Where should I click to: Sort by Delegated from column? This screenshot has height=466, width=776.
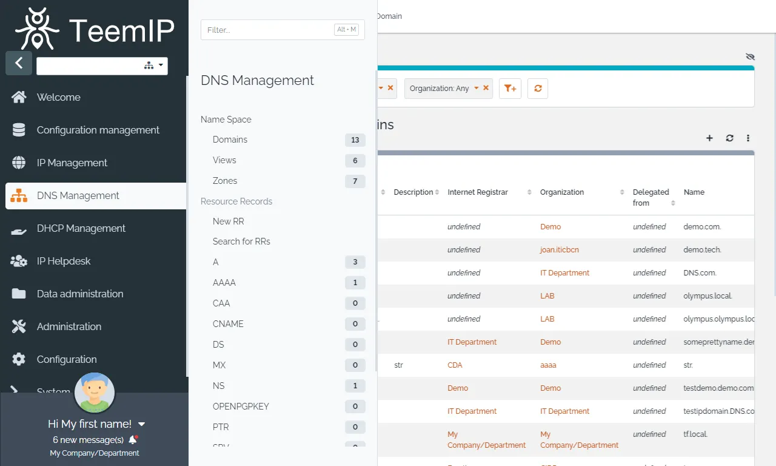tap(654, 197)
